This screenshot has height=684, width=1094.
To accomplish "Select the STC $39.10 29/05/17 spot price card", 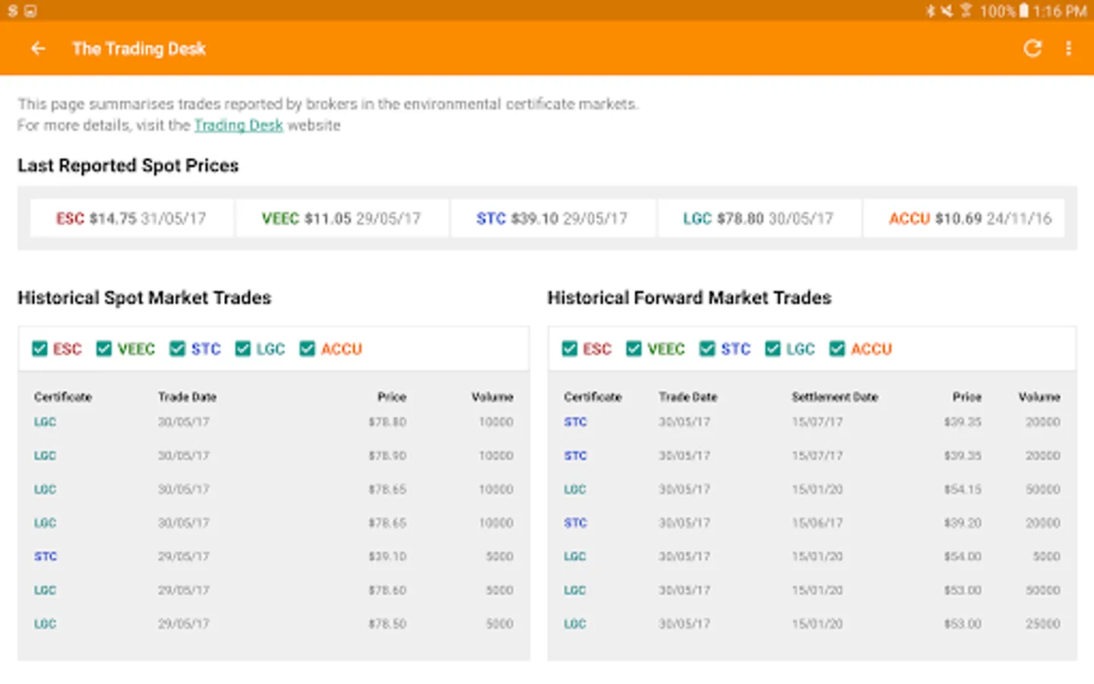I will point(553,219).
